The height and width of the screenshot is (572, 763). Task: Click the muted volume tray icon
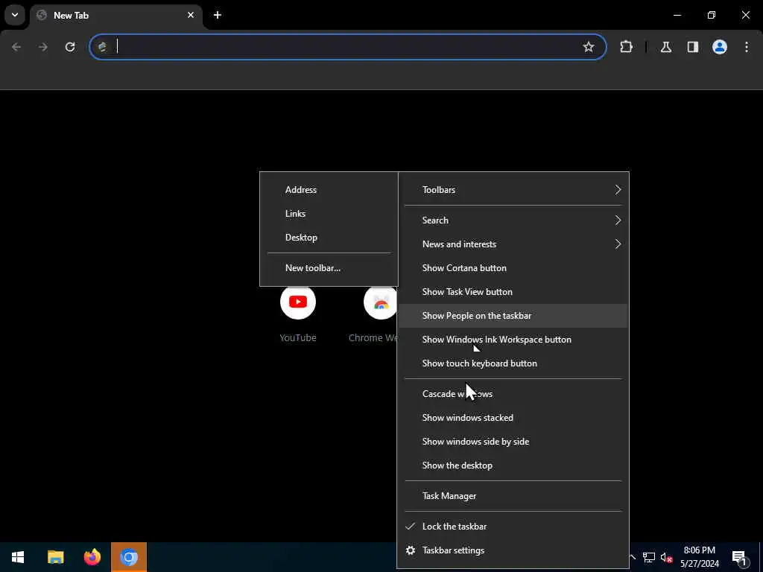pos(667,557)
